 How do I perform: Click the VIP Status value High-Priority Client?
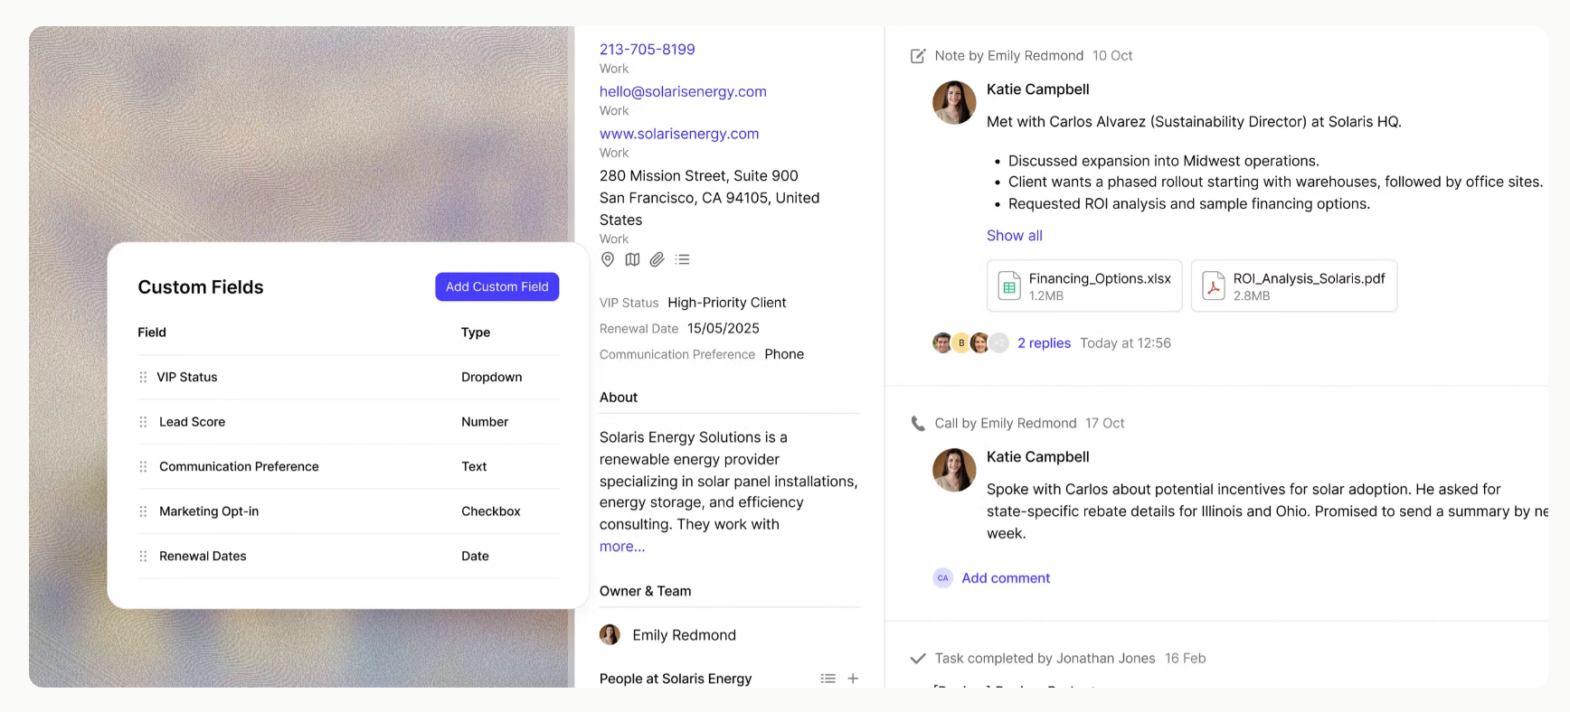coord(726,303)
